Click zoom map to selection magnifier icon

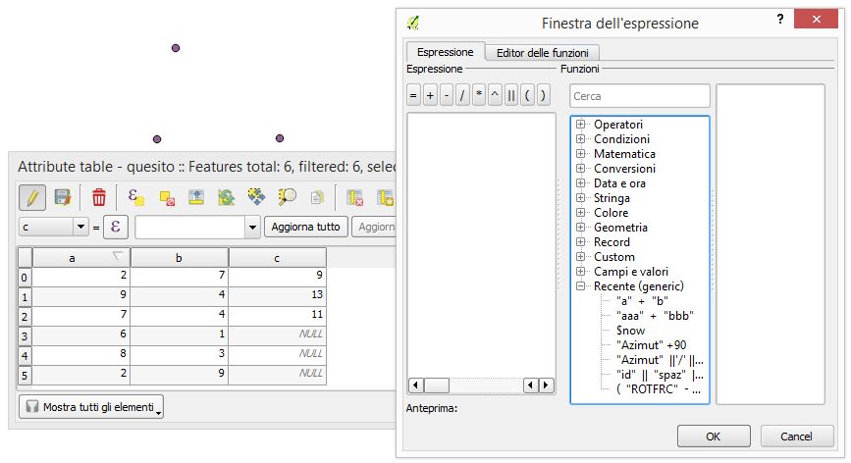[287, 196]
